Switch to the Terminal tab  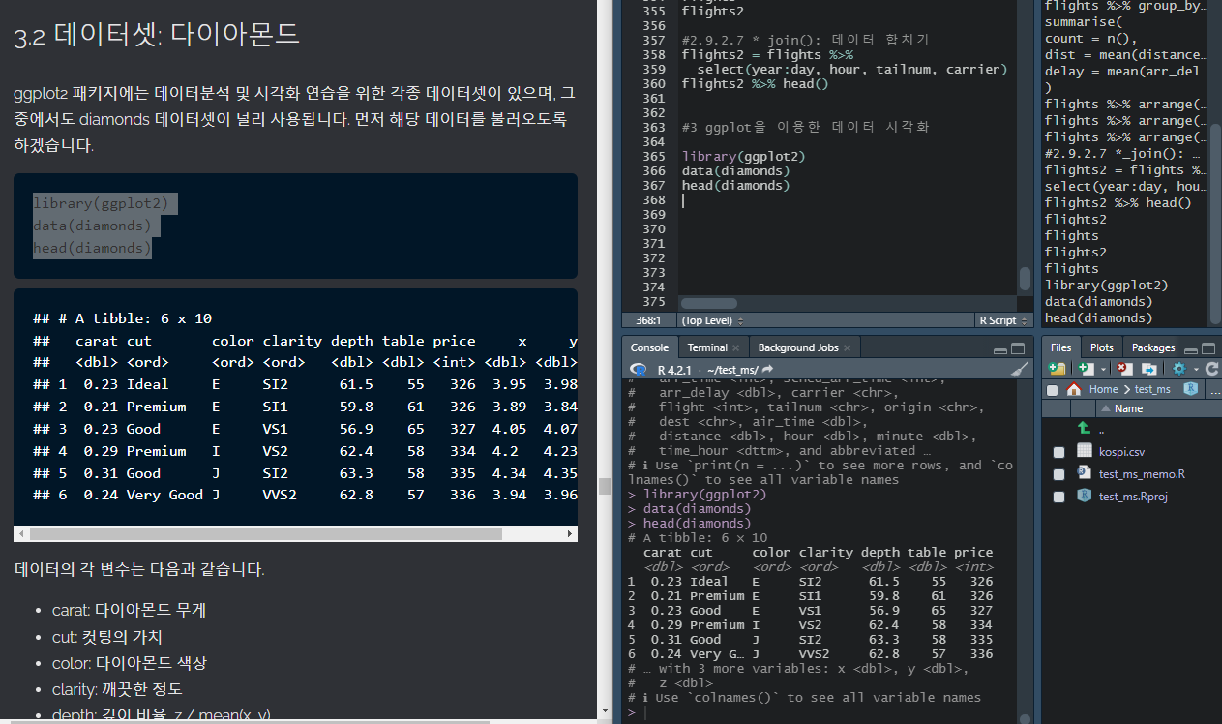pos(706,347)
